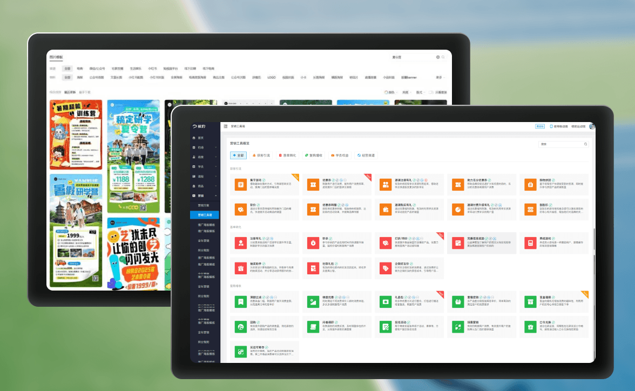
Task: Toggle the 只看套装 switch in template window
Action: tap(431, 92)
